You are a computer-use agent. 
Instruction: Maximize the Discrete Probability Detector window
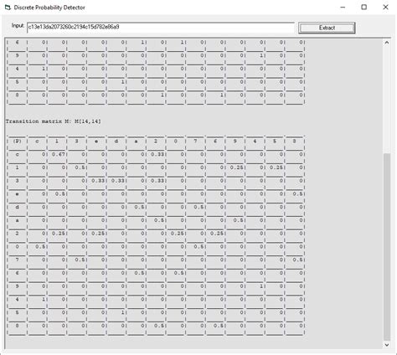click(x=364, y=8)
